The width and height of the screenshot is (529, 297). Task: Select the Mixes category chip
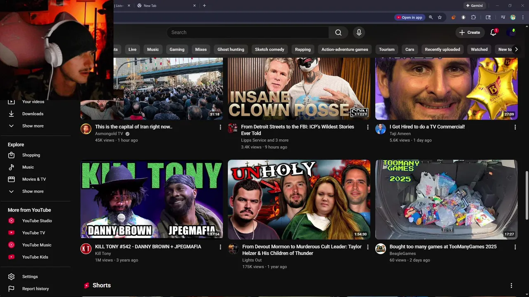(x=201, y=49)
